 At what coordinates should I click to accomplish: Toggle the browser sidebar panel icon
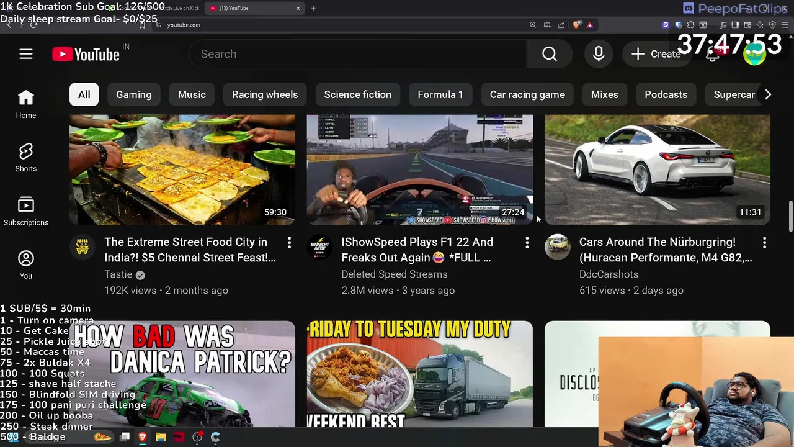tap(735, 25)
